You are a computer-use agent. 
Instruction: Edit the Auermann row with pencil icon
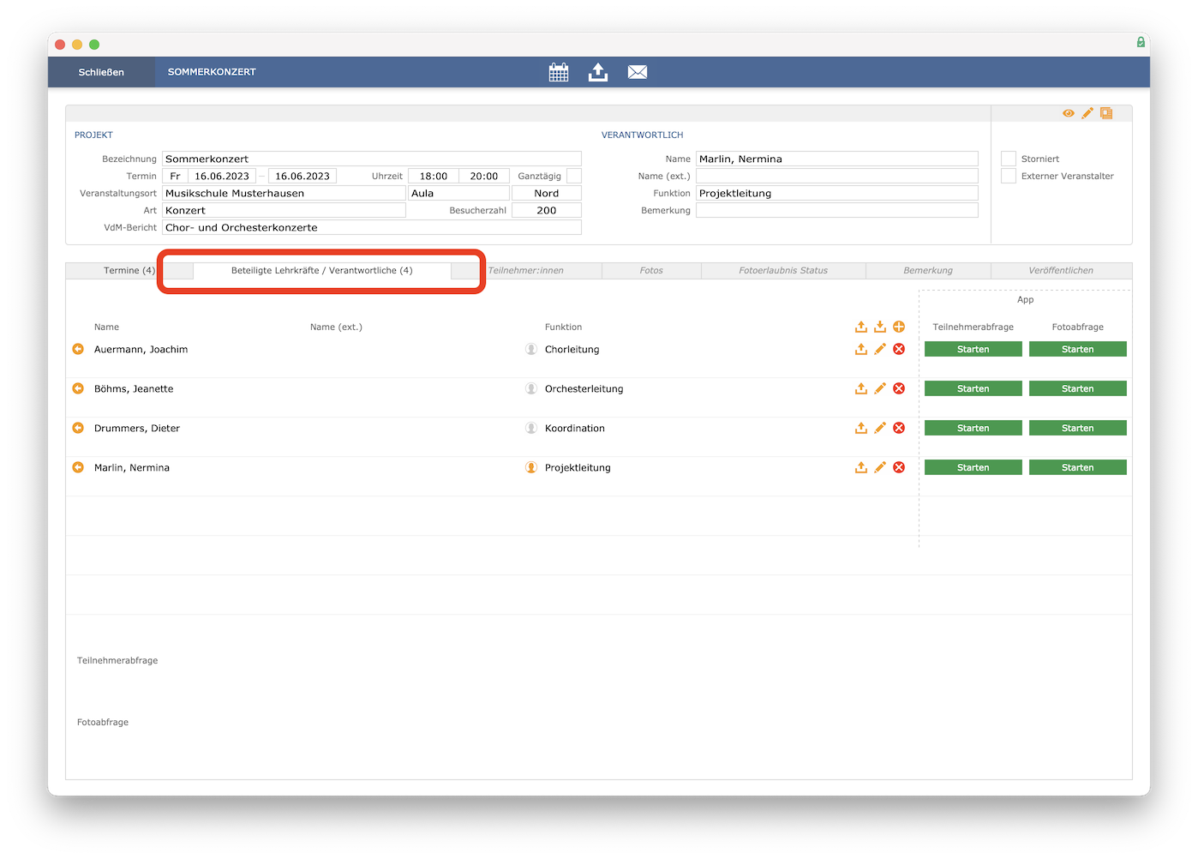tap(880, 349)
